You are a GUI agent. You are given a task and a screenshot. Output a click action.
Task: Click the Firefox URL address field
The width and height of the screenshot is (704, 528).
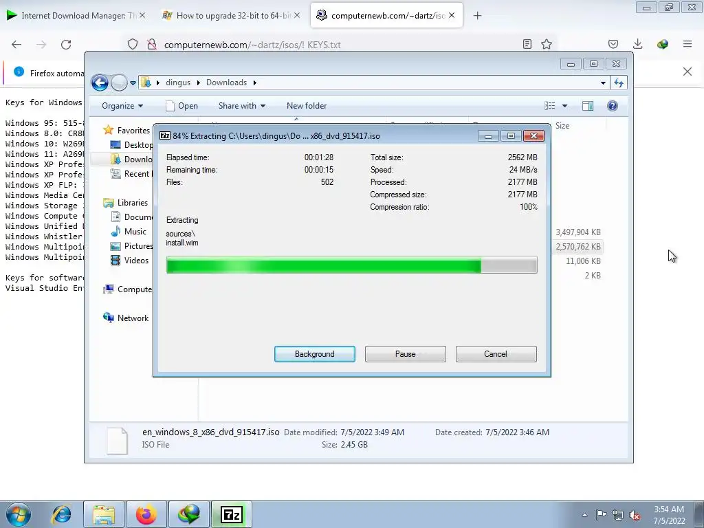pos(339,45)
